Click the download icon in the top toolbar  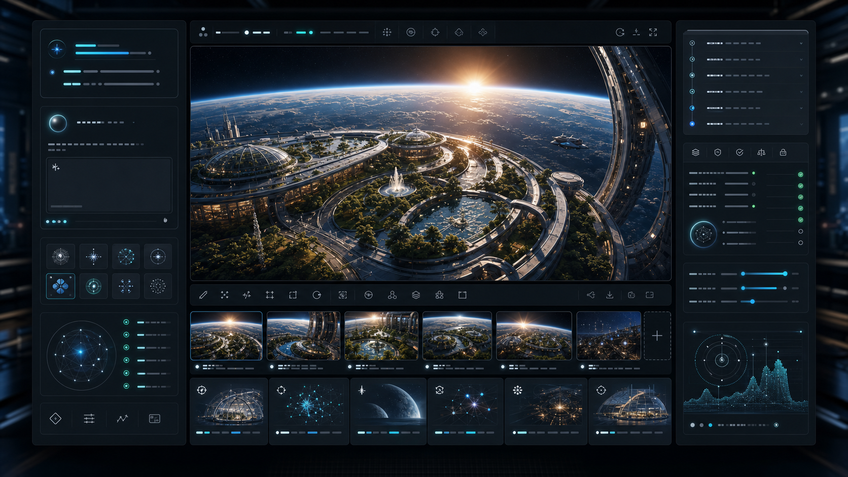[637, 32]
